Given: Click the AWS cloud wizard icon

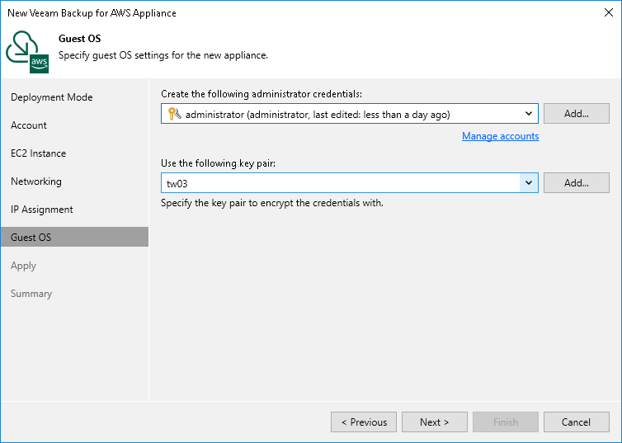Looking at the screenshot, I should [x=26, y=49].
